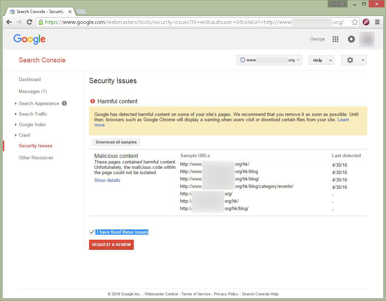The image size is (386, 301).
Task: Click the Google logo
Action: [30, 39]
